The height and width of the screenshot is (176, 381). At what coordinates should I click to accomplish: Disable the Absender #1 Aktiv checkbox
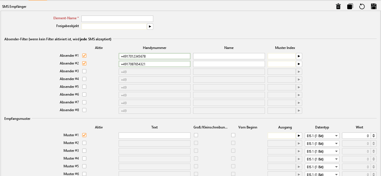[84, 56]
